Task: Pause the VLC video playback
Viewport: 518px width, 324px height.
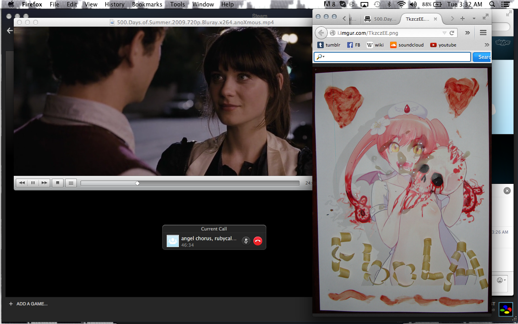Action: pyautogui.click(x=33, y=183)
